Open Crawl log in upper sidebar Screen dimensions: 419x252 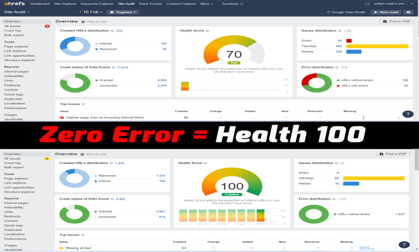[x=12, y=31]
